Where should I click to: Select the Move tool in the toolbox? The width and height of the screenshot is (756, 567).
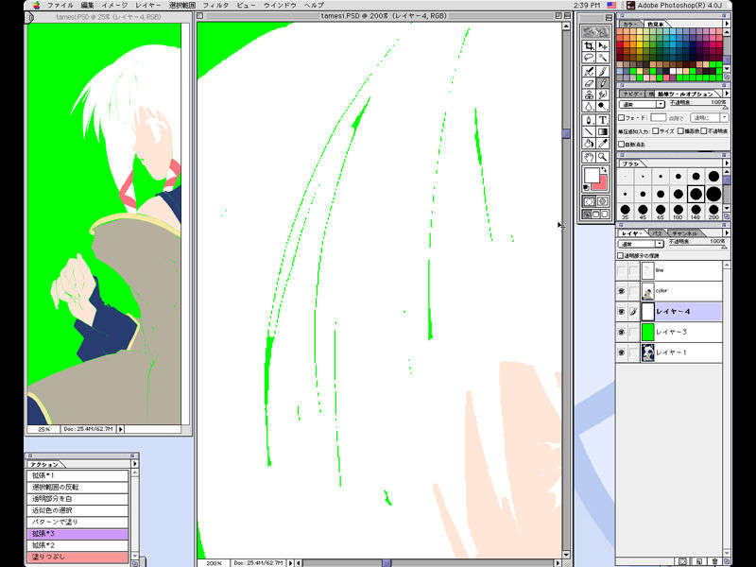(x=603, y=46)
